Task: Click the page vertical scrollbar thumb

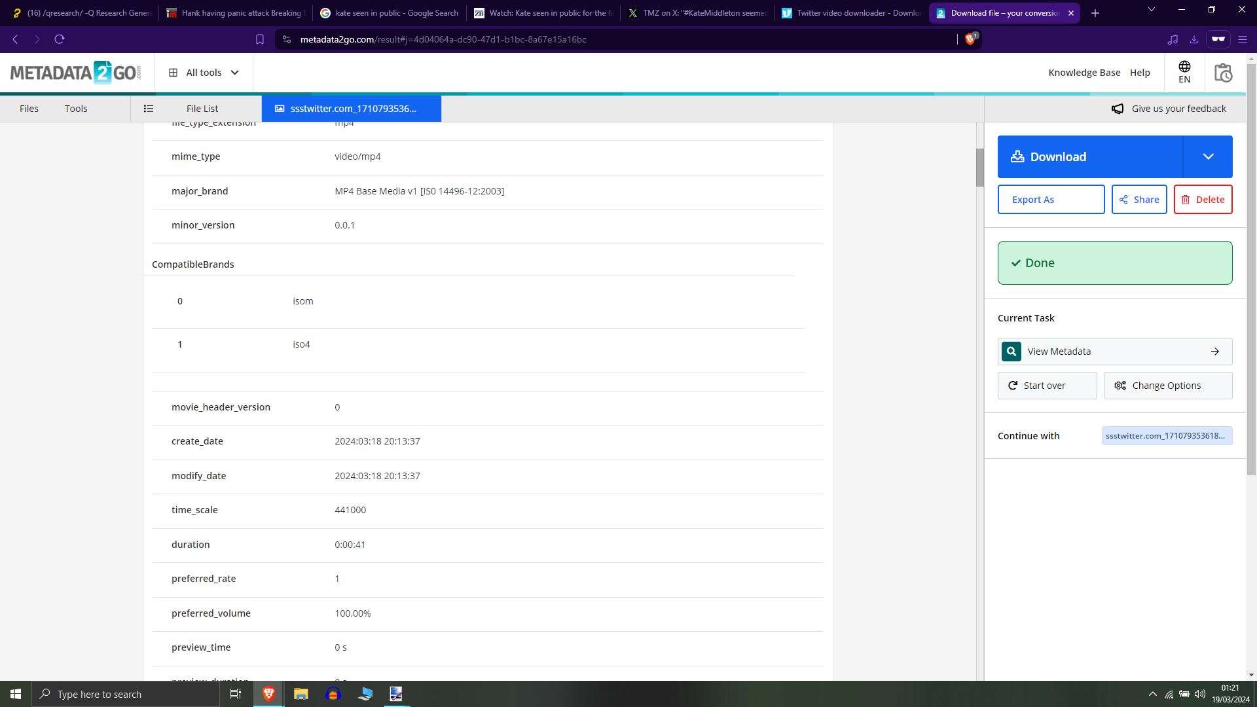Action: point(1251,269)
